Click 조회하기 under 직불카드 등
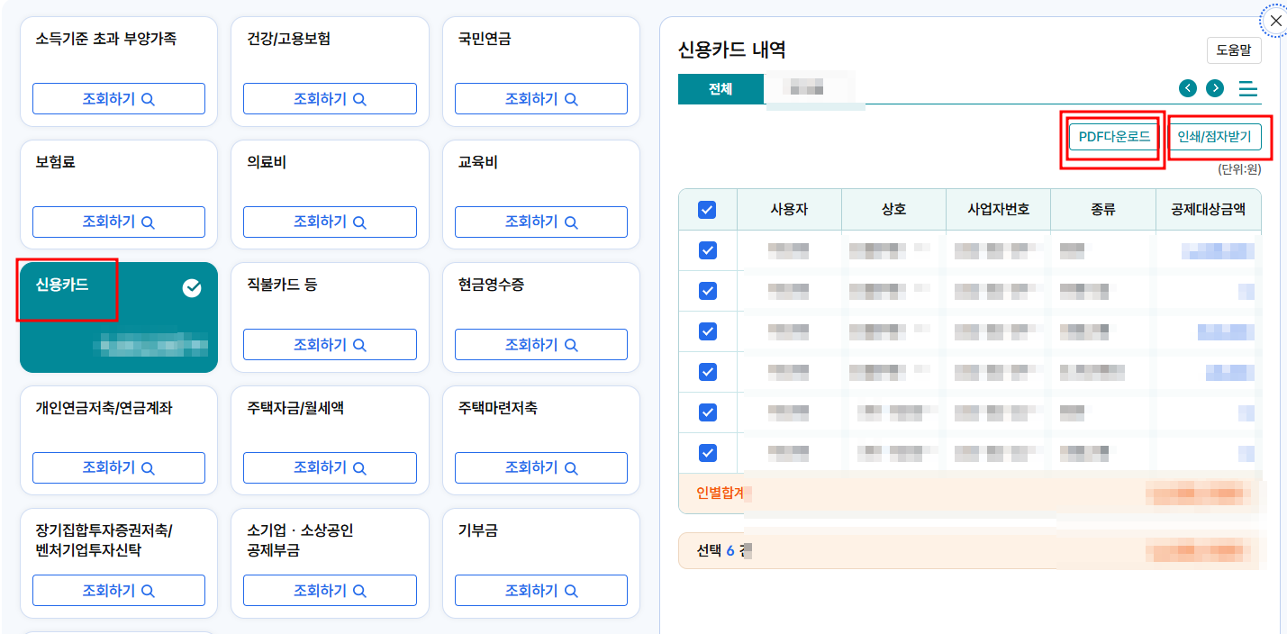 (x=330, y=345)
